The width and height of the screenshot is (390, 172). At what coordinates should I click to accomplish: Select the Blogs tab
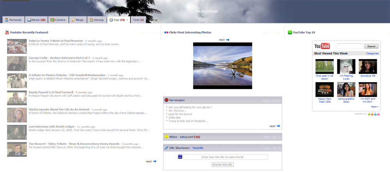(77, 20)
